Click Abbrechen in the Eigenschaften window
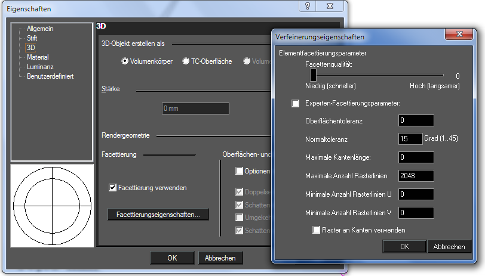This screenshot has width=485, height=276. (x=220, y=258)
